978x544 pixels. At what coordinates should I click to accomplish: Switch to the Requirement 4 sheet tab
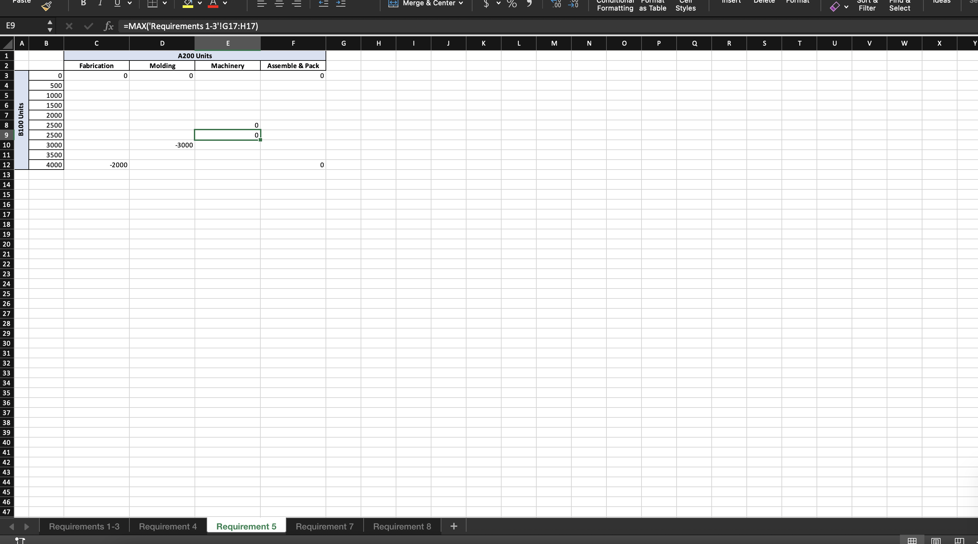[168, 526]
